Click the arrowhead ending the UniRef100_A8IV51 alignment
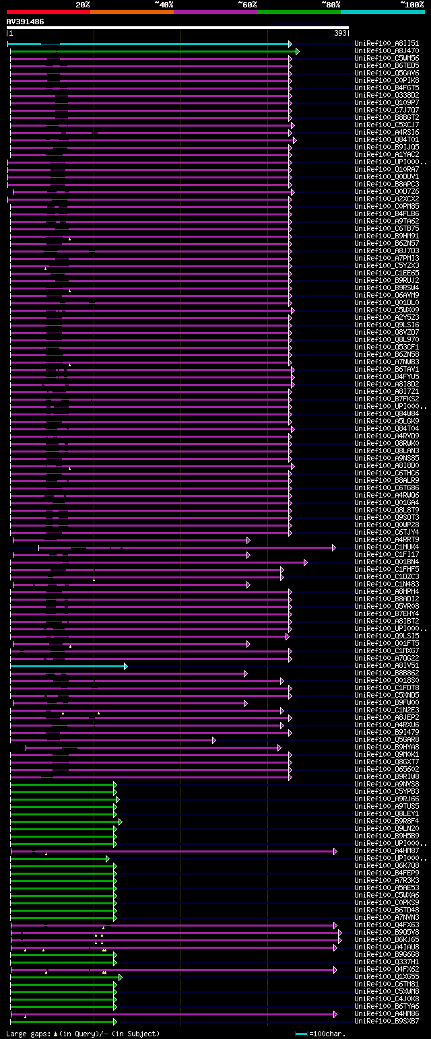This screenshot has height=1039, width=431. pyautogui.click(x=125, y=666)
